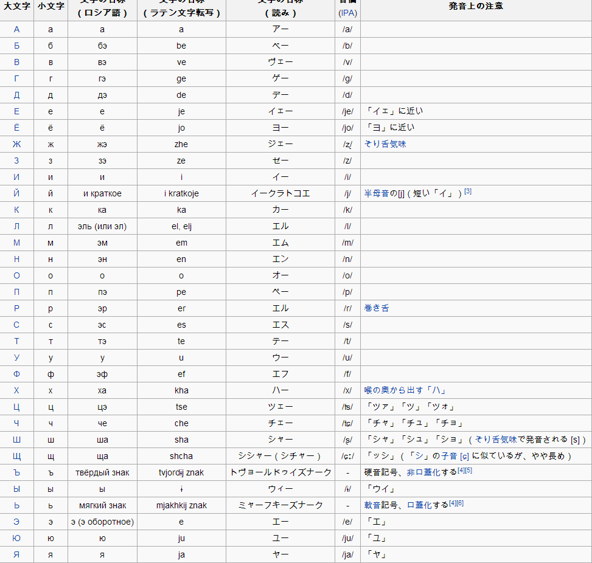Open the link for capital letter И

pos(16,177)
